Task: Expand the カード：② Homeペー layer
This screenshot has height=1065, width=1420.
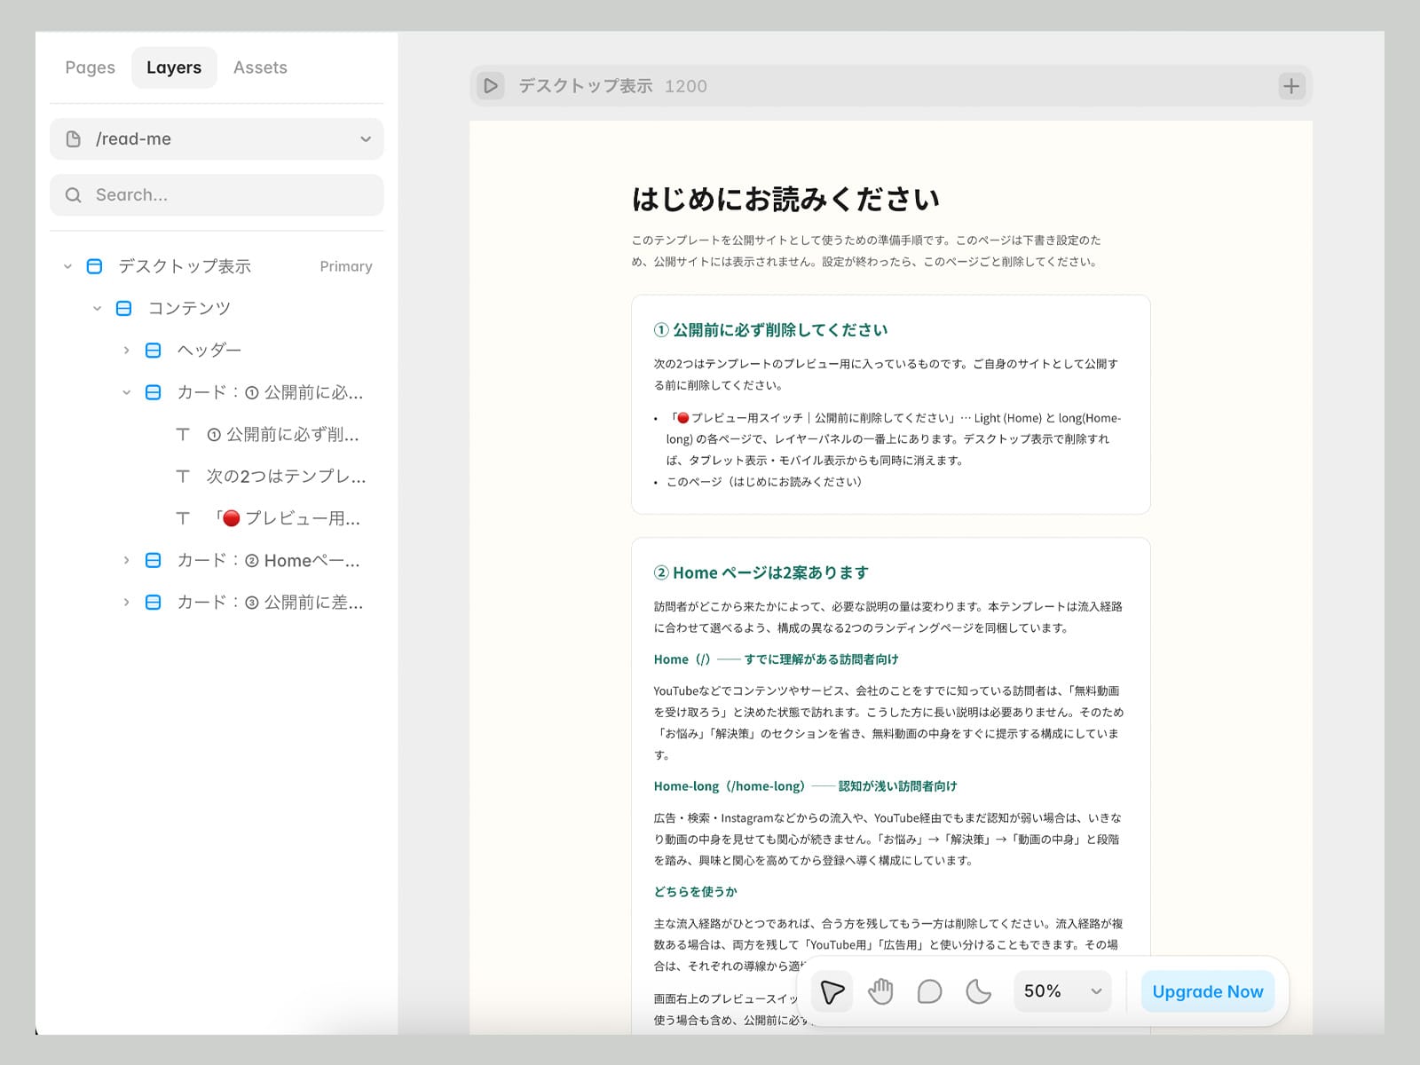Action: coord(126,560)
